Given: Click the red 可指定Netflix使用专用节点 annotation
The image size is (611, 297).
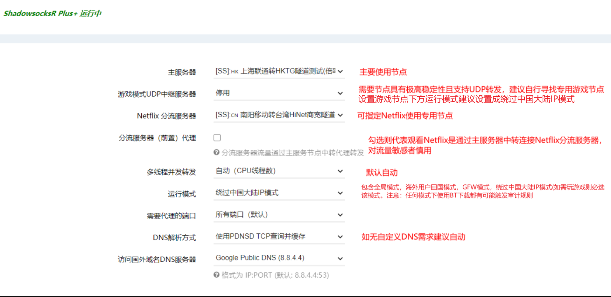Looking at the screenshot, I should (405, 116).
